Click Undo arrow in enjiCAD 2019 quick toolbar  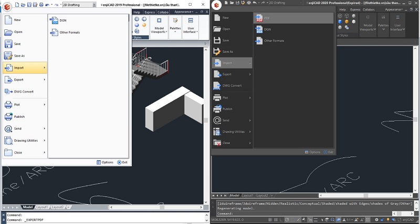pyautogui.click(x=47, y=5)
